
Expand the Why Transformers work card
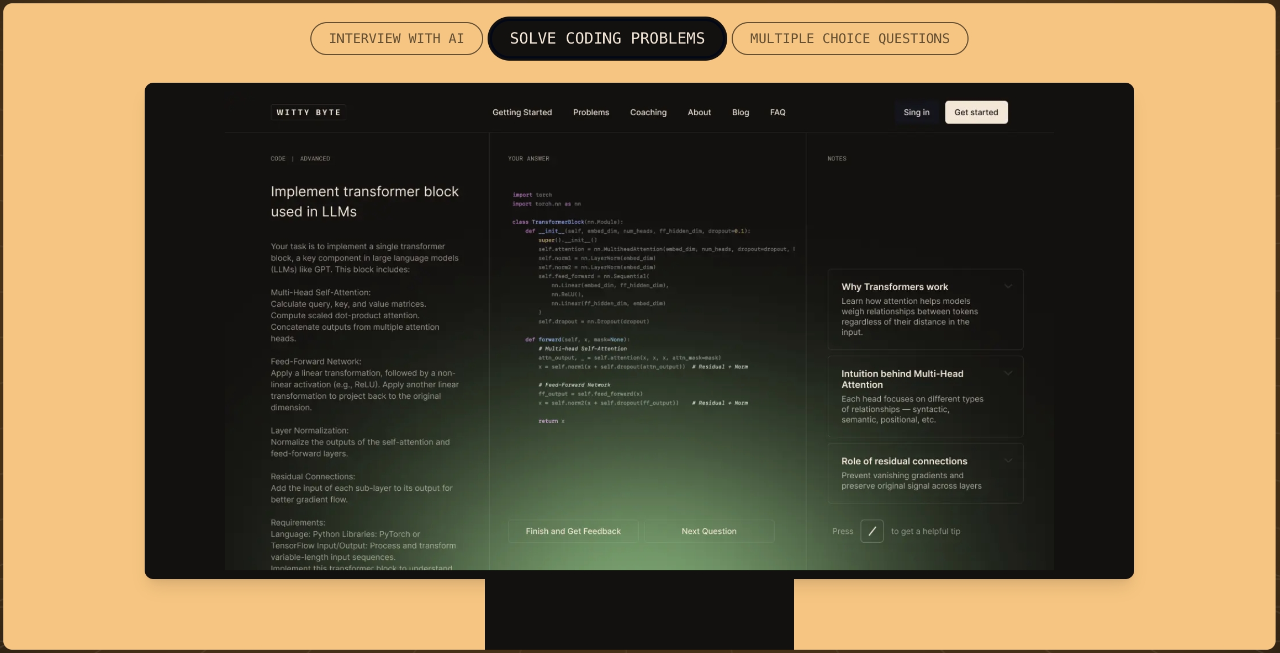pyautogui.click(x=1009, y=286)
